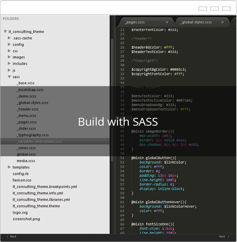Click line number 26 in the gutter
237x242 pixels.
pyautogui.click(x=122, y=47)
